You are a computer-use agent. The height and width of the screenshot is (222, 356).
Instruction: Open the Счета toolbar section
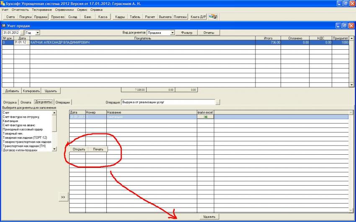point(10,17)
